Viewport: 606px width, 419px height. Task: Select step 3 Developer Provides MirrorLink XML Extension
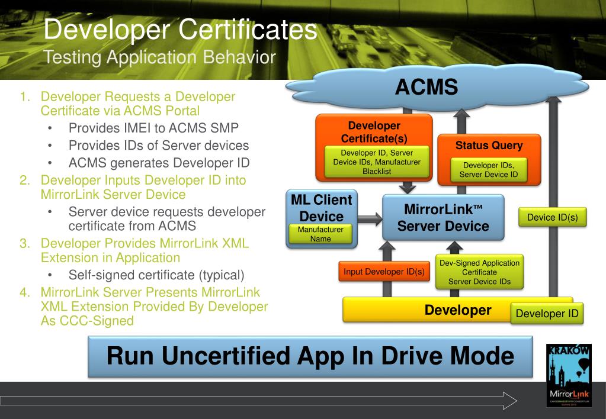145,250
